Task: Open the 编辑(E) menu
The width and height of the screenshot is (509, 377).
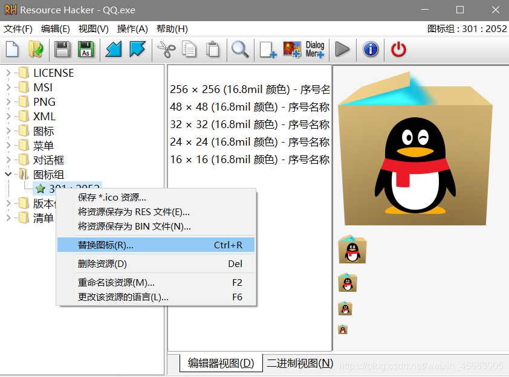Action: (56, 29)
